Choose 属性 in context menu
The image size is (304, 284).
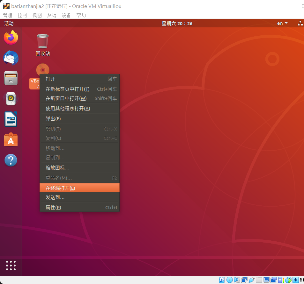[79, 207]
